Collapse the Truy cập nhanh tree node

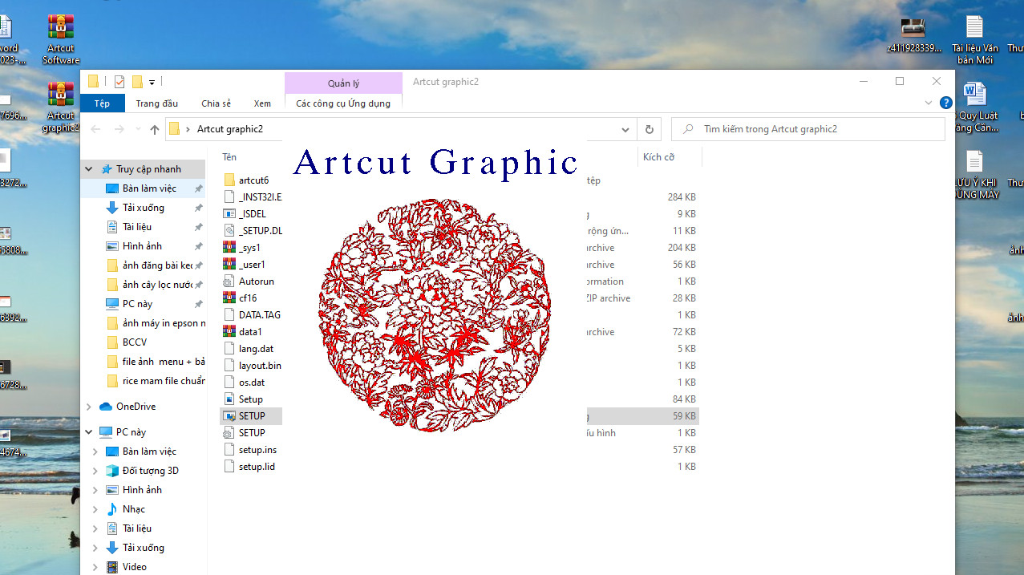coord(90,169)
